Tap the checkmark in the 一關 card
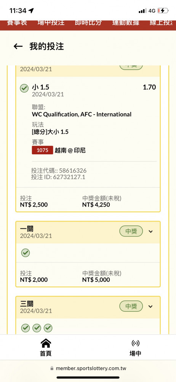The height and width of the screenshot is (382, 176). click(x=25, y=253)
